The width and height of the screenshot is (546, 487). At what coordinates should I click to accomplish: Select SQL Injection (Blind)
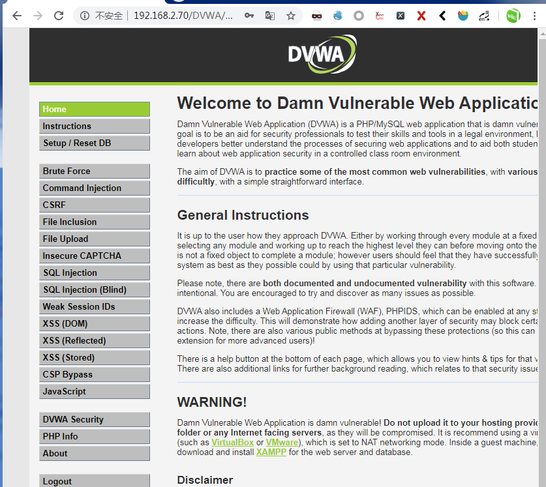point(95,290)
